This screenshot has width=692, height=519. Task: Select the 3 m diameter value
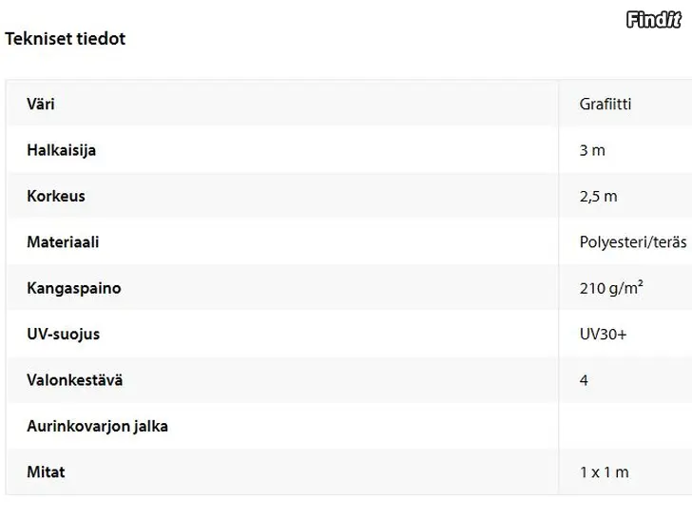click(x=592, y=150)
